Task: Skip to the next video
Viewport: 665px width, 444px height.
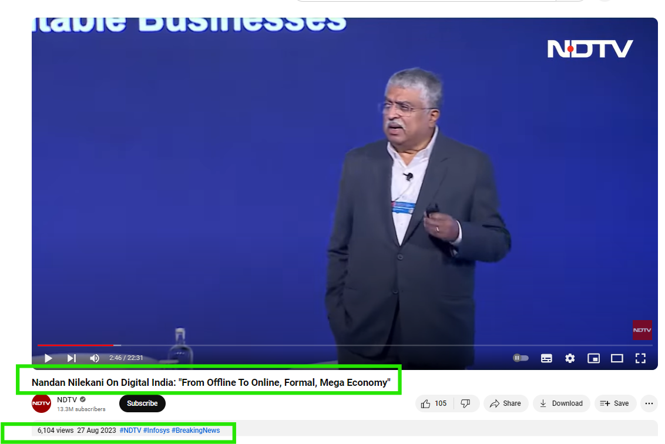Action: point(71,358)
